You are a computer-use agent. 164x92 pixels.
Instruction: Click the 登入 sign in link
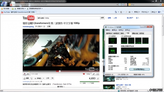(137, 18)
